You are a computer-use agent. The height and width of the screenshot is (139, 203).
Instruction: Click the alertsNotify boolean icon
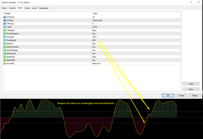(x=5, y=60)
